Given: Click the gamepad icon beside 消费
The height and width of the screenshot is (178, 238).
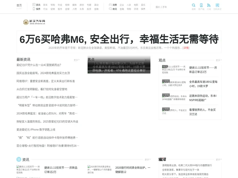Looking at the screenshot, I should pos(110,5).
